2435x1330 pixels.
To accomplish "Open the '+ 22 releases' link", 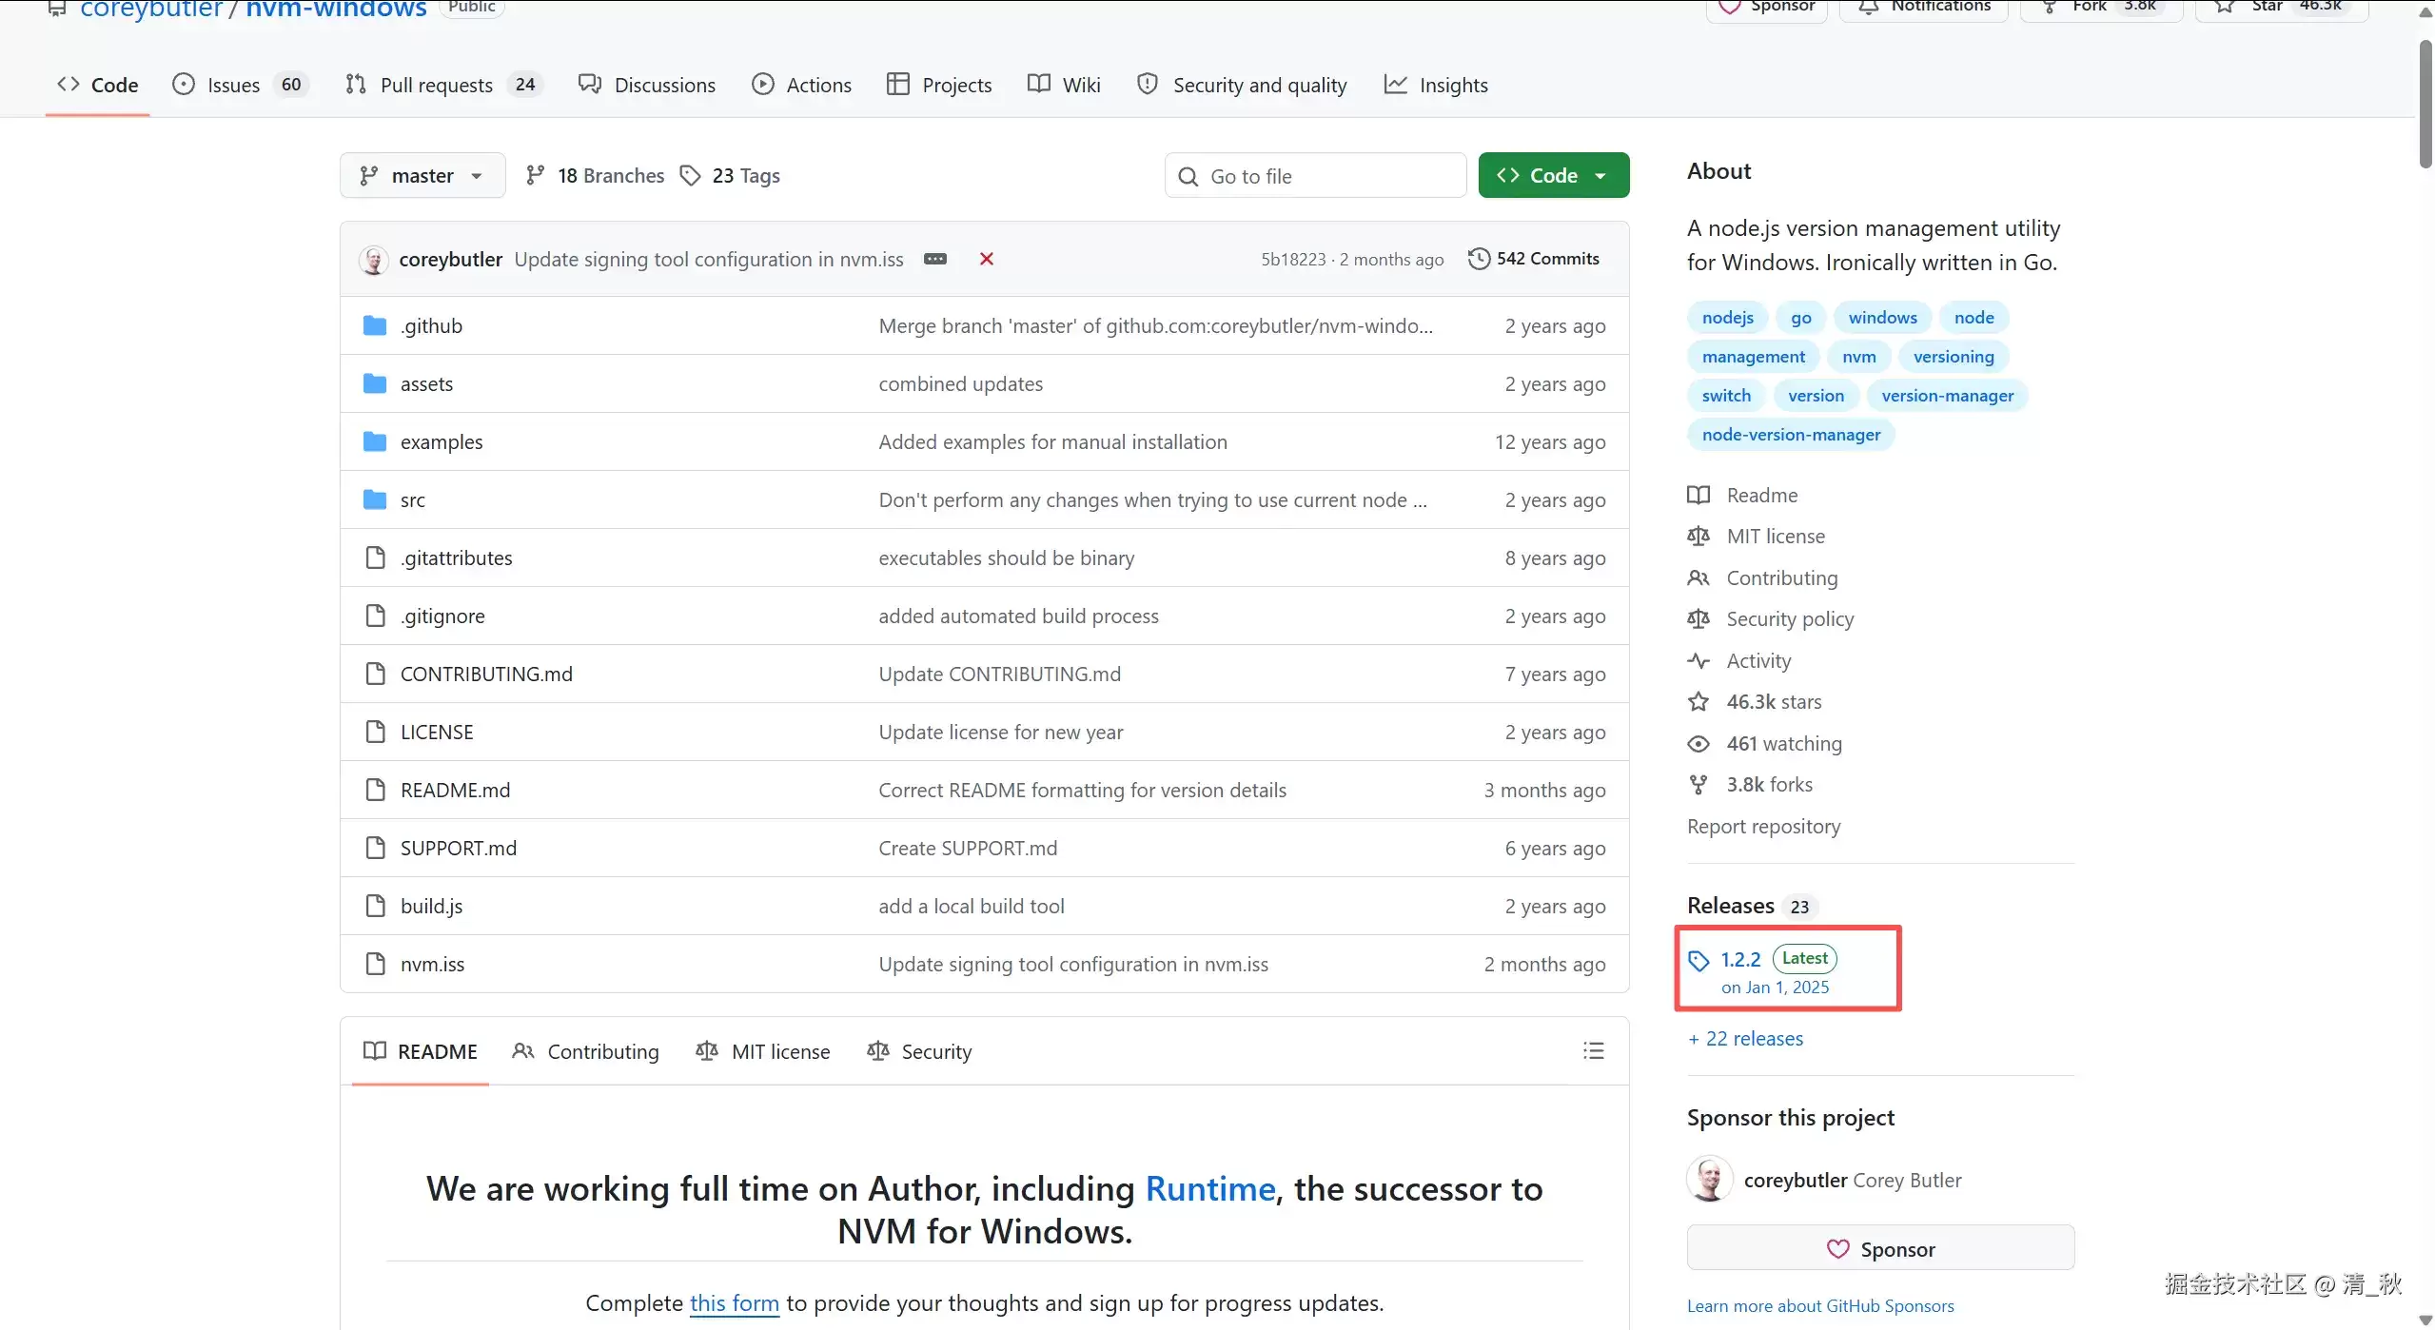I will [x=1746, y=1039].
